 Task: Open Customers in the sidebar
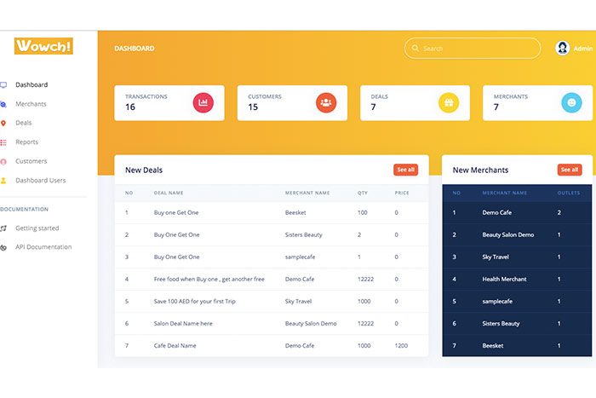[31, 161]
